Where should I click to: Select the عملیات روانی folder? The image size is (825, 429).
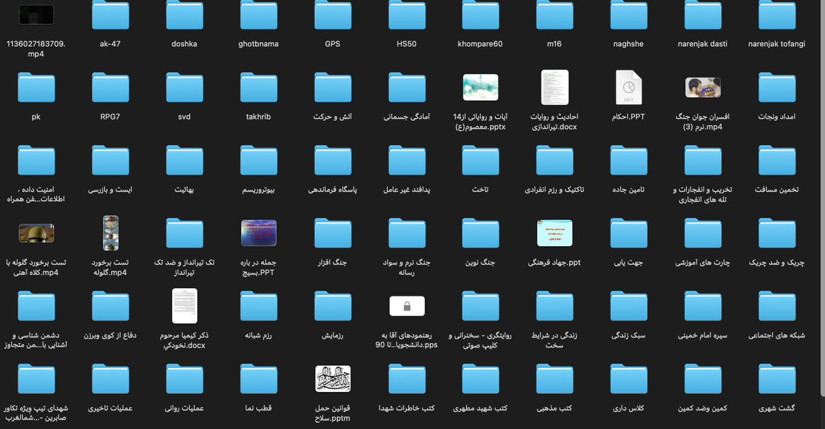(x=184, y=379)
